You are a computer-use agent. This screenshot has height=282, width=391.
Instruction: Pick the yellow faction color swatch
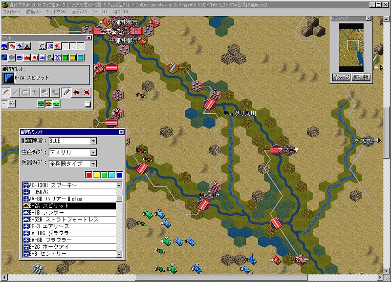pos(96,175)
